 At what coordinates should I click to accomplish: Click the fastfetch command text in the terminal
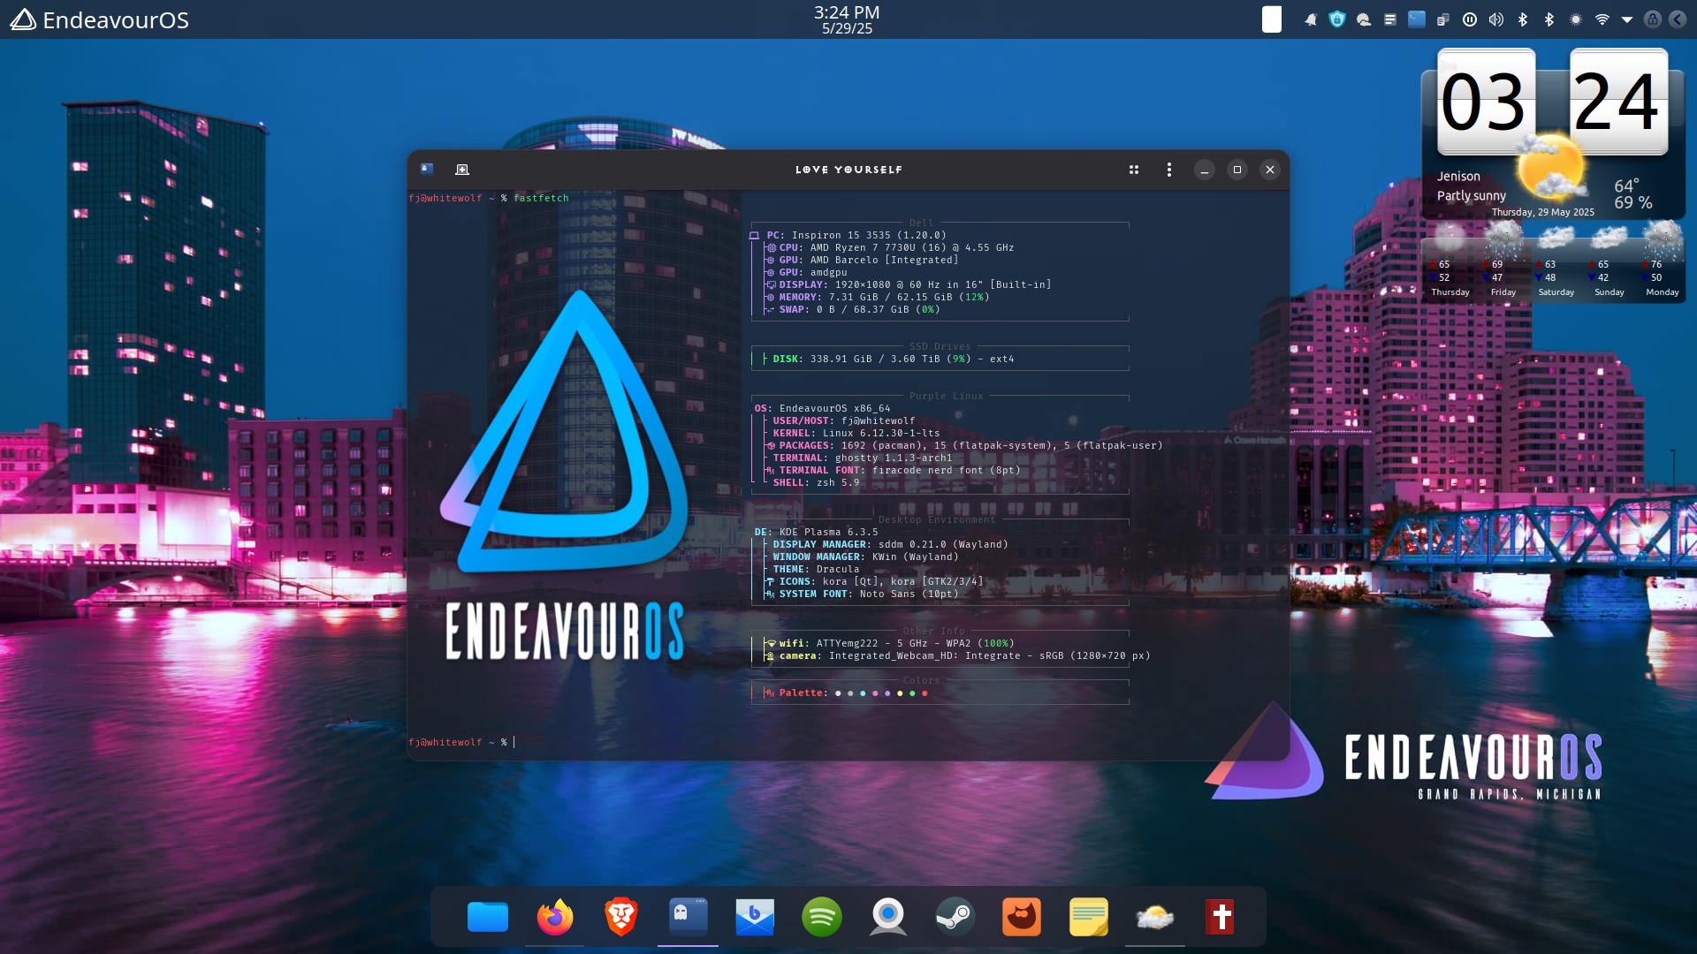pyautogui.click(x=541, y=198)
